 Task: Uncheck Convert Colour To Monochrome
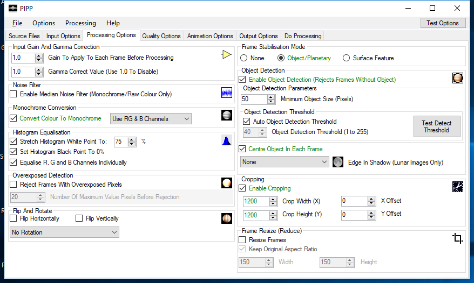(x=13, y=118)
